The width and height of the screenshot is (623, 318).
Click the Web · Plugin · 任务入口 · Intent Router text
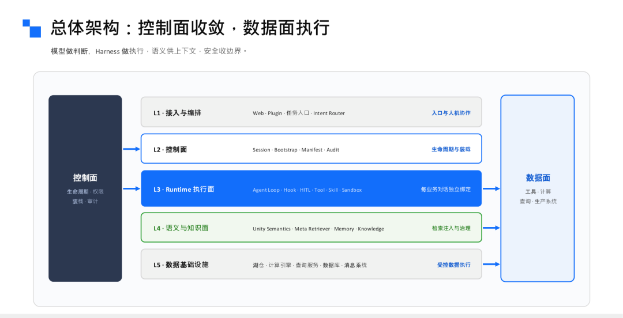pyautogui.click(x=299, y=113)
